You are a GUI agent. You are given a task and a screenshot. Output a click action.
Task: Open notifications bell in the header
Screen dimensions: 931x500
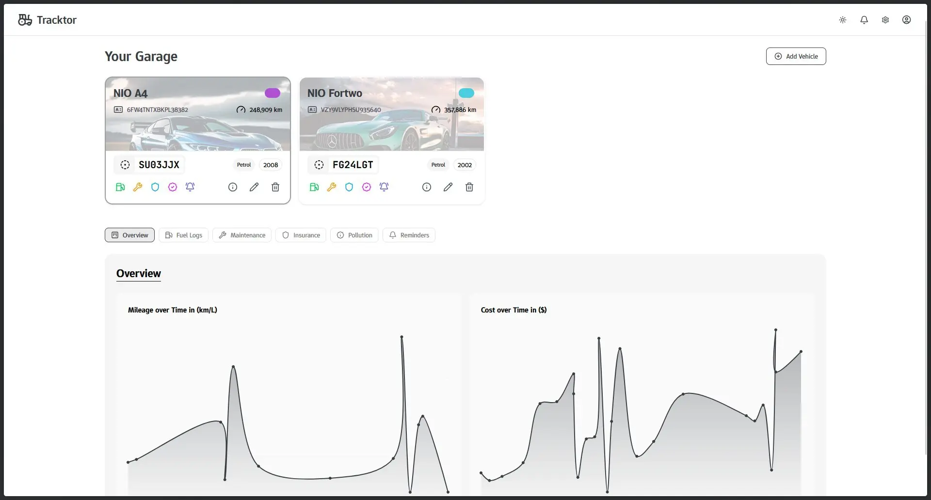point(864,20)
